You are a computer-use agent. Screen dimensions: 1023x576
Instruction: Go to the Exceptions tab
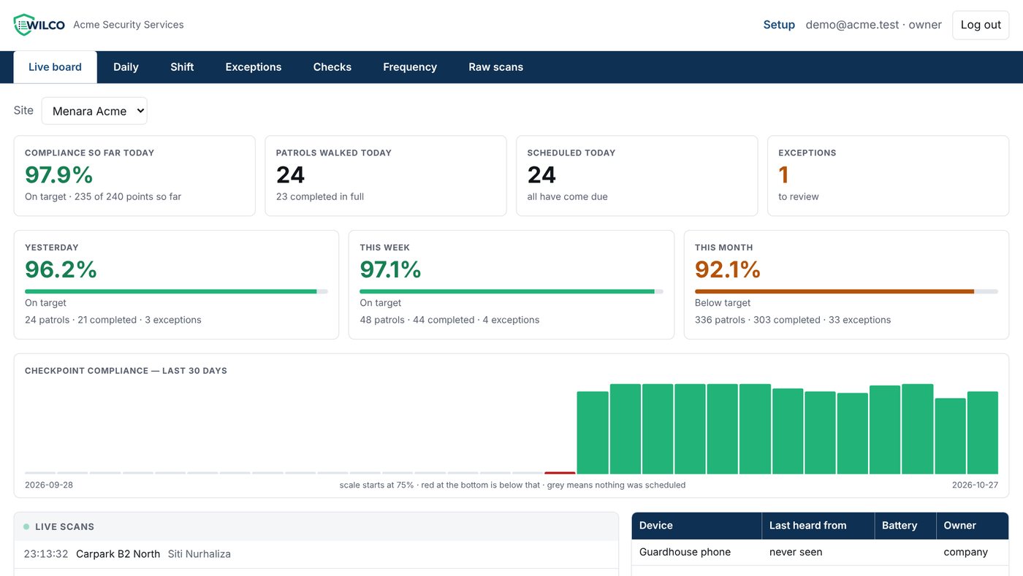[x=254, y=67]
